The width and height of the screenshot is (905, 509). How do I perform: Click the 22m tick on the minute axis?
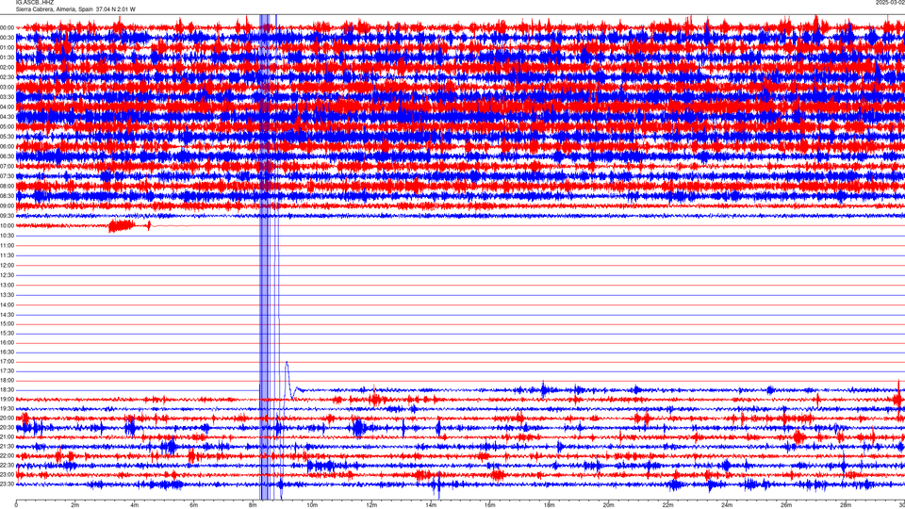coord(667,505)
